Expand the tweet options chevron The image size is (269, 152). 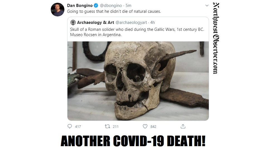pos(207,6)
